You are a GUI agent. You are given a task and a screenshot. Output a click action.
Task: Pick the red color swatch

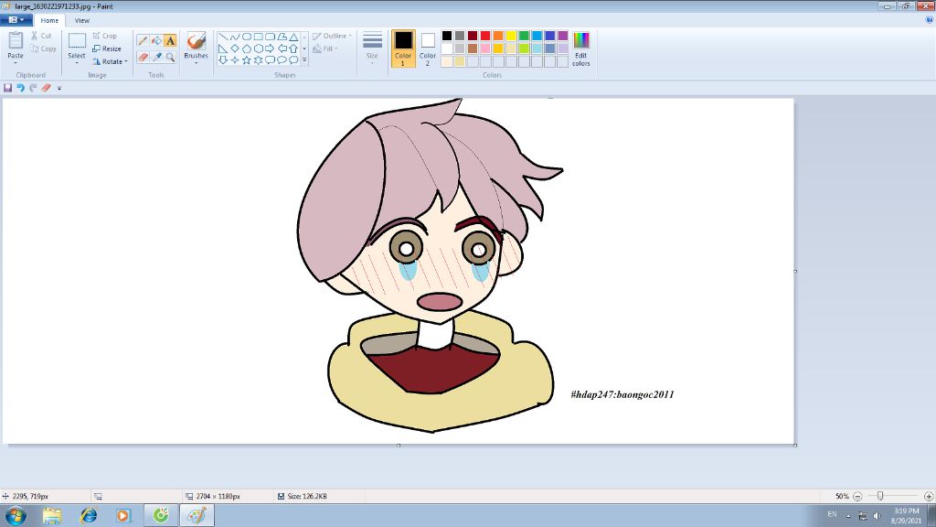(x=485, y=36)
